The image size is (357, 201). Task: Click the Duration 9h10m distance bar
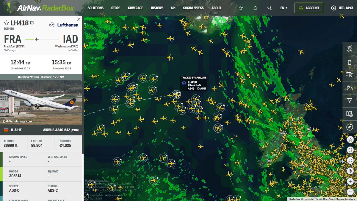[41, 77]
